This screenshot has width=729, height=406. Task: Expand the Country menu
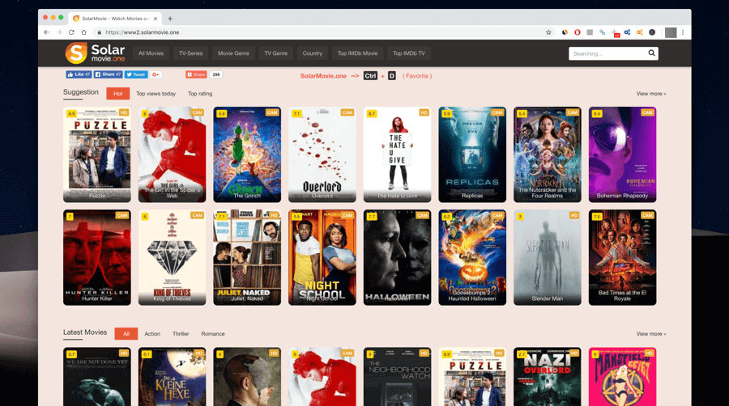click(313, 53)
